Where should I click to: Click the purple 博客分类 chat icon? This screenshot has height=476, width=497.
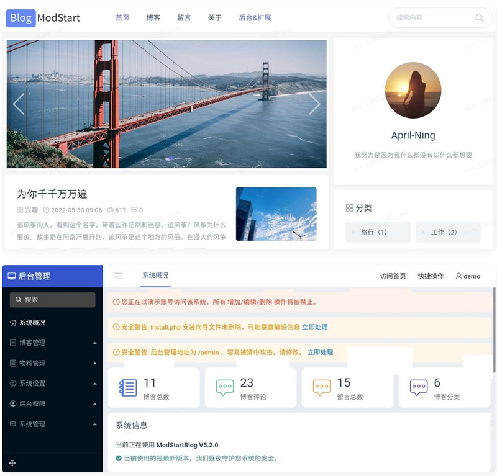(x=418, y=386)
